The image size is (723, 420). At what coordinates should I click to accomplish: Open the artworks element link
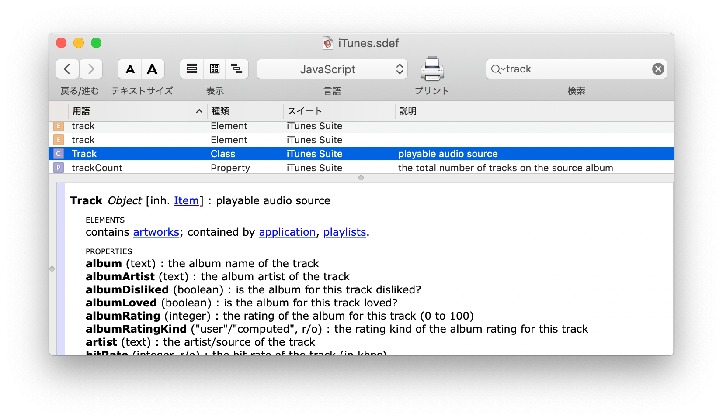[156, 232]
